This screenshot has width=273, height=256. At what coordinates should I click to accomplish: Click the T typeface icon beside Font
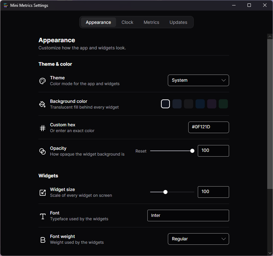pos(43,216)
